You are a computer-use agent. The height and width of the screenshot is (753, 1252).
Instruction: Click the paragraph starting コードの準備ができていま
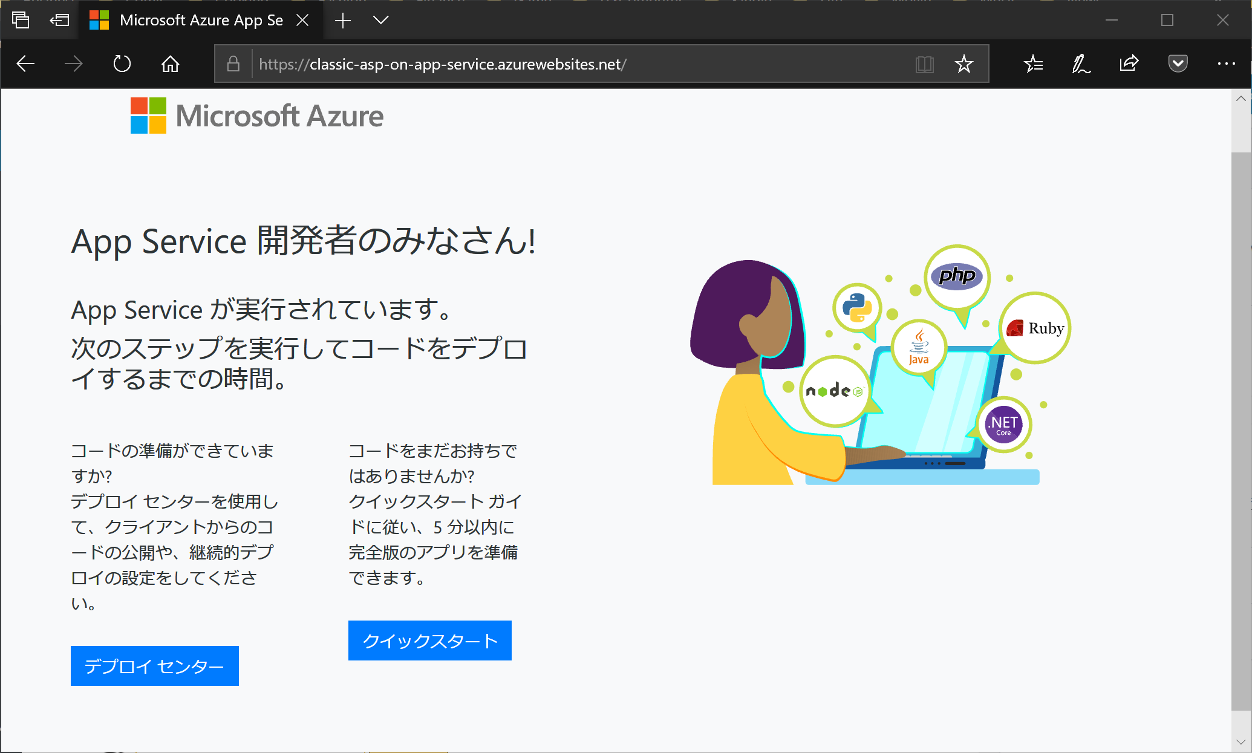point(174,527)
